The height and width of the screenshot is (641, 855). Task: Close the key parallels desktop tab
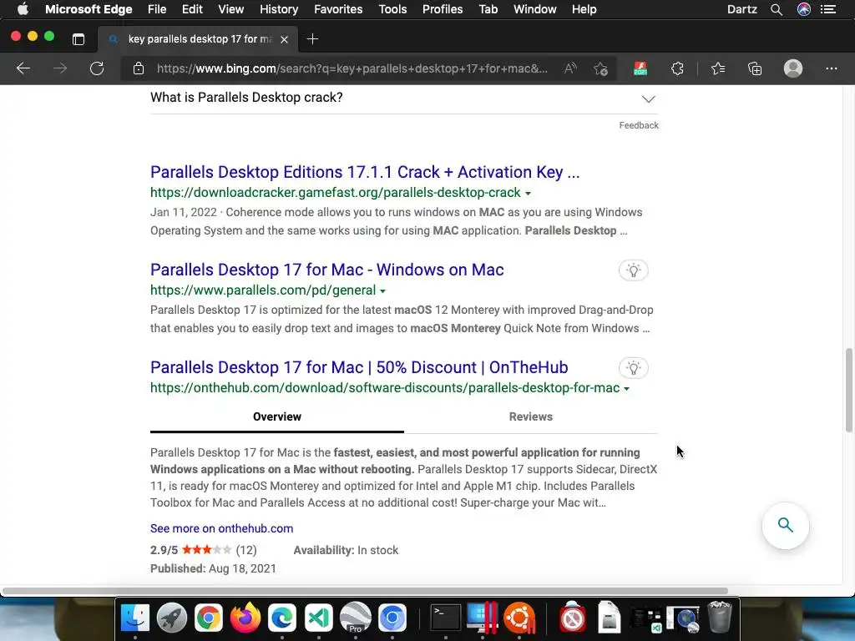pos(284,39)
